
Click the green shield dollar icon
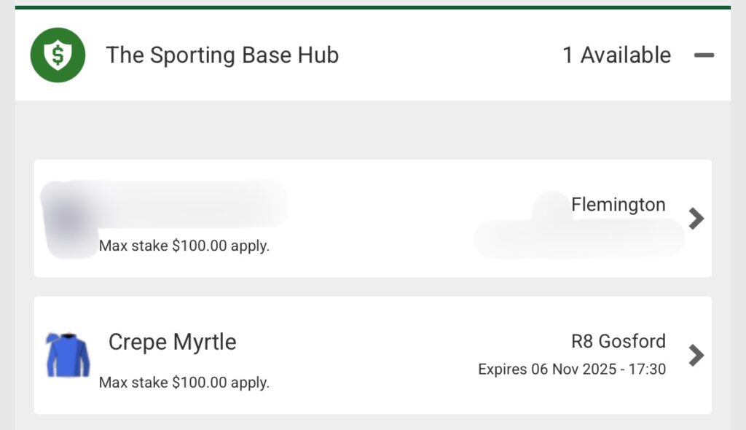point(58,55)
